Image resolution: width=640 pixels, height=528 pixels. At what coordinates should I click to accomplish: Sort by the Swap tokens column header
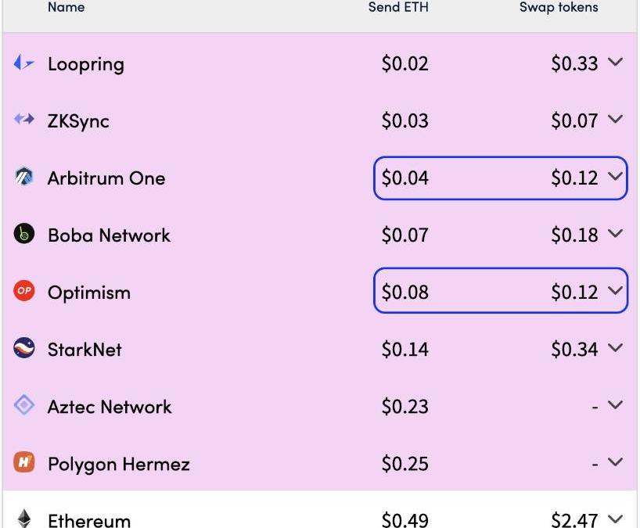point(559,8)
